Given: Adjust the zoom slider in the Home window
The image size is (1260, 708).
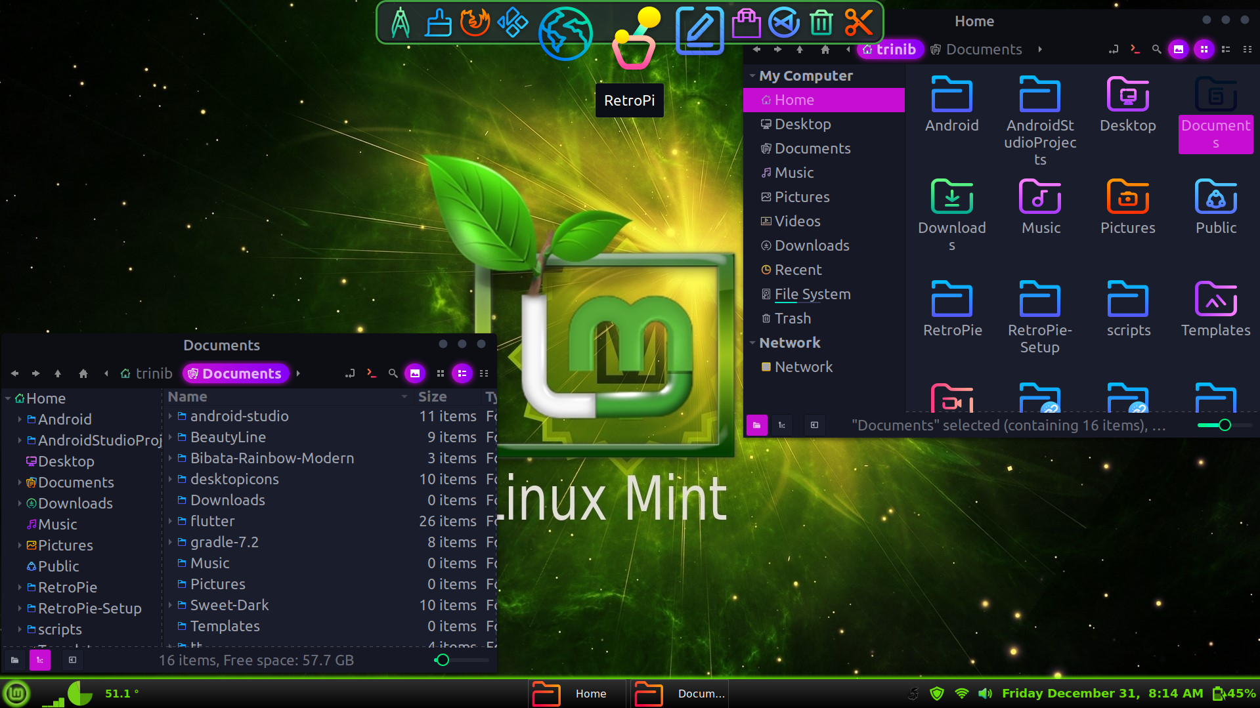Looking at the screenshot, I should [1224, 425].
